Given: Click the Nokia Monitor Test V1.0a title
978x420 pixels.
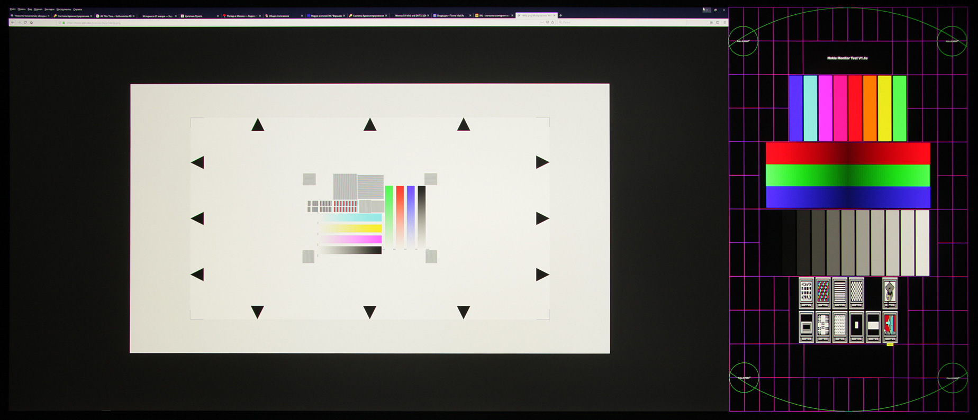Looking at the screenshot, I should click(x=847, y=58).
